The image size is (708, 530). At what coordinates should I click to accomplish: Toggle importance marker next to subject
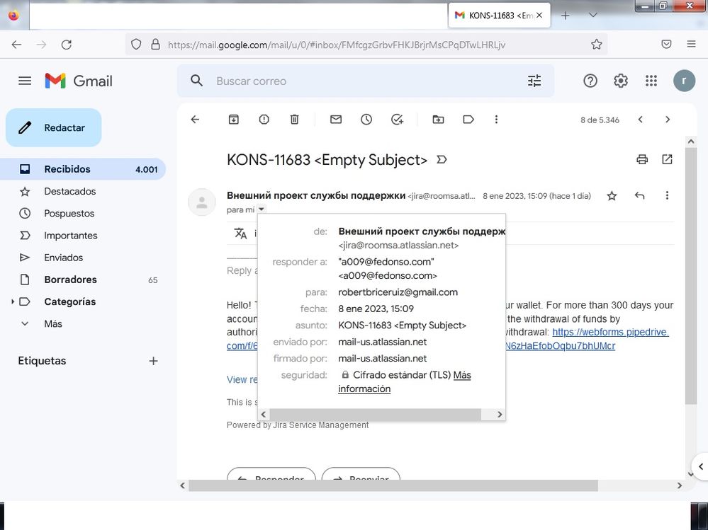(442, 159)
